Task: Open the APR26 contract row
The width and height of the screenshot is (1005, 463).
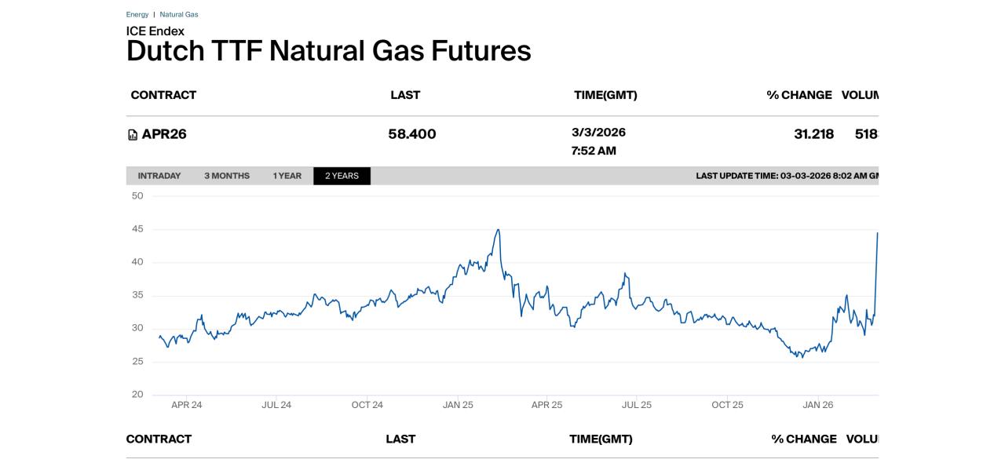Action: [x=164, y=134]
